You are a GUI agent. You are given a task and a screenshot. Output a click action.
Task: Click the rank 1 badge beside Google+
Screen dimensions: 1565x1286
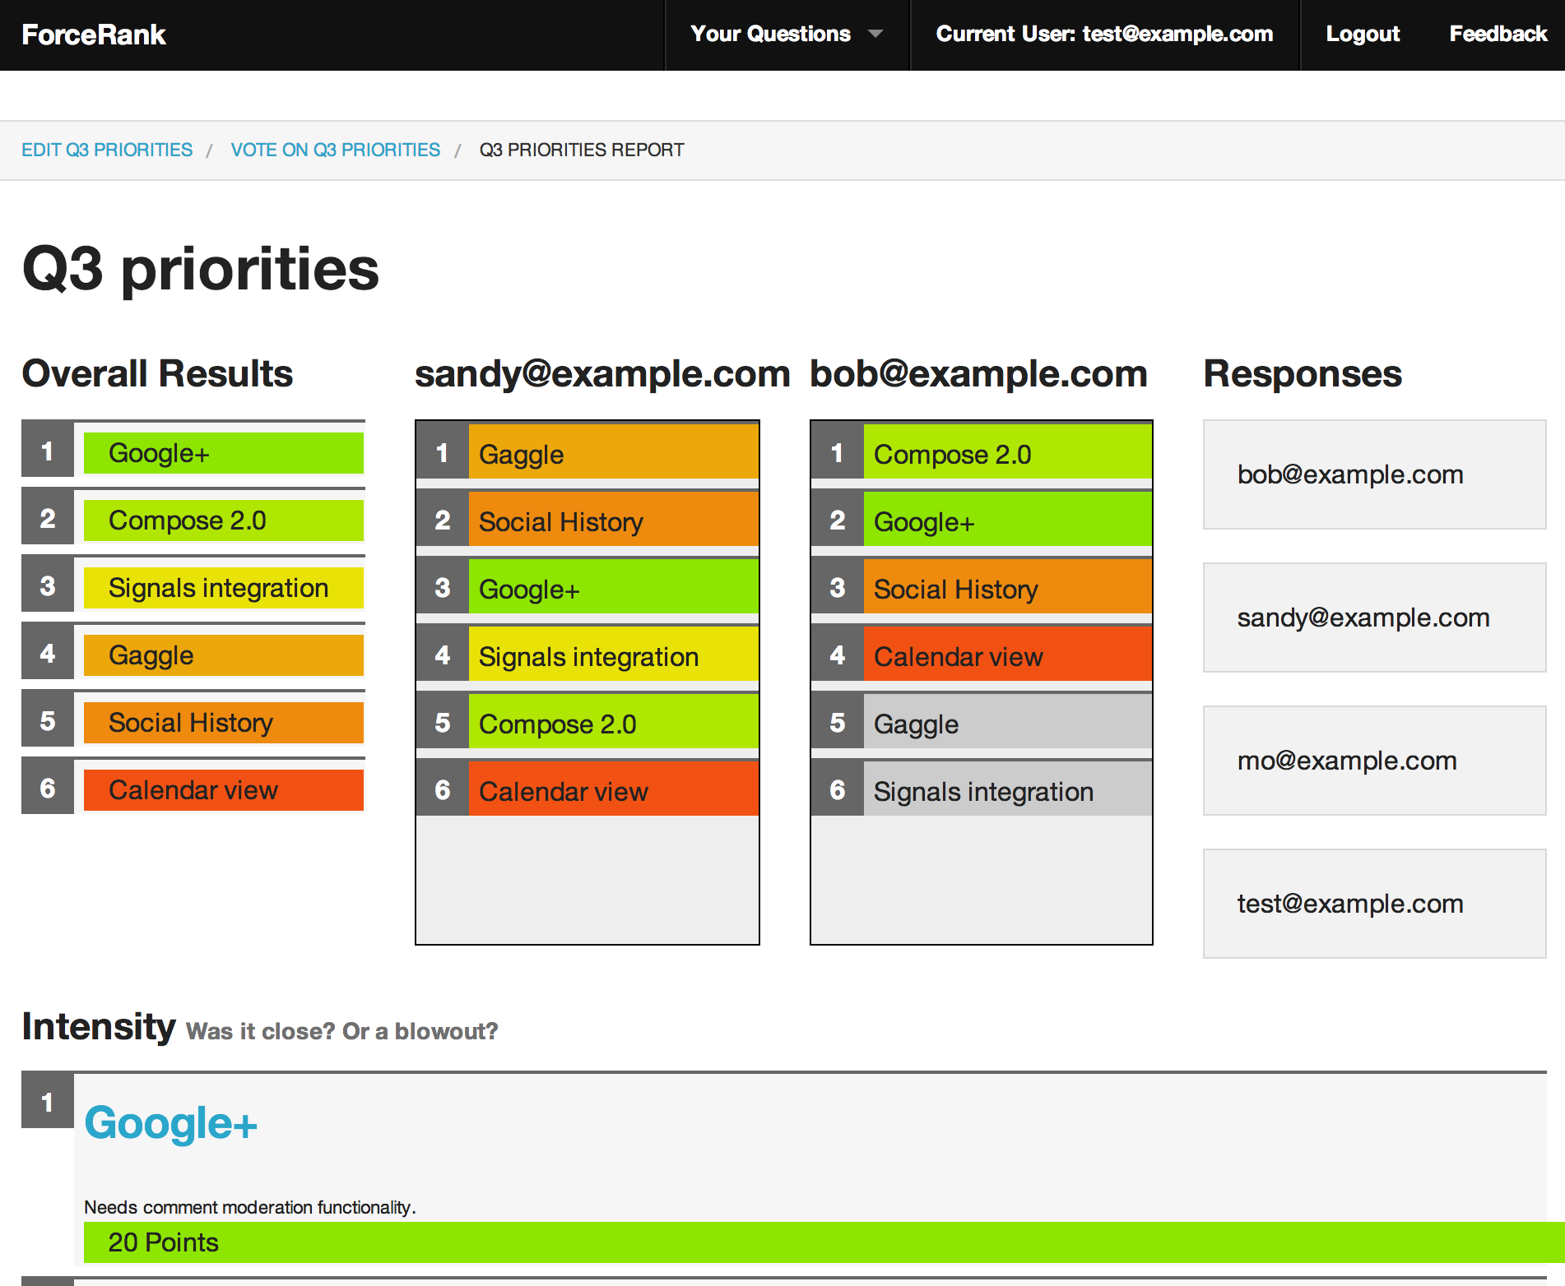click(x=47, y=1102)
